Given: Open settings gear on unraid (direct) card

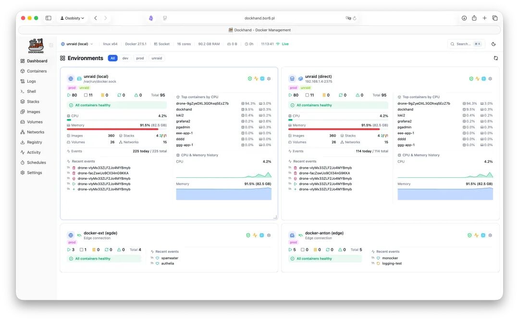Looking at the screenshot, I should [x=490, y=79].
